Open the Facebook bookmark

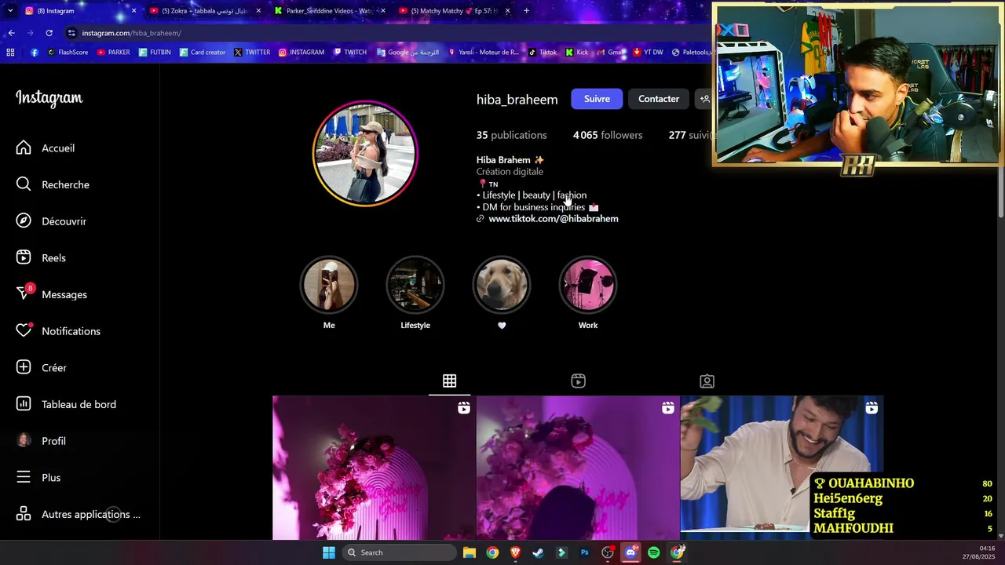pos(35,53)
